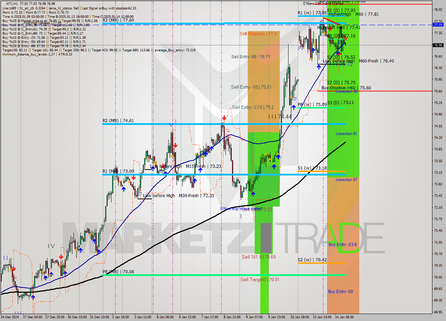The width and height of the screenshot is (446, 321).
Task: Click the 'Sell Entry -50 | 75.81' label
Action: pyautogui.click(x=251, y=87)
